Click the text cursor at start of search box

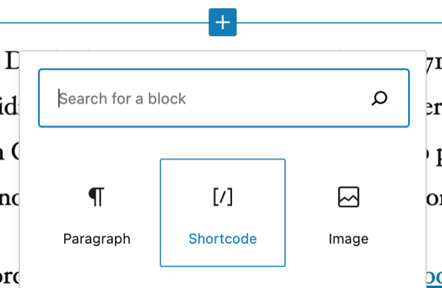(x=59, y=98)
